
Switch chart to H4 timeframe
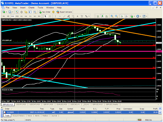26,16
